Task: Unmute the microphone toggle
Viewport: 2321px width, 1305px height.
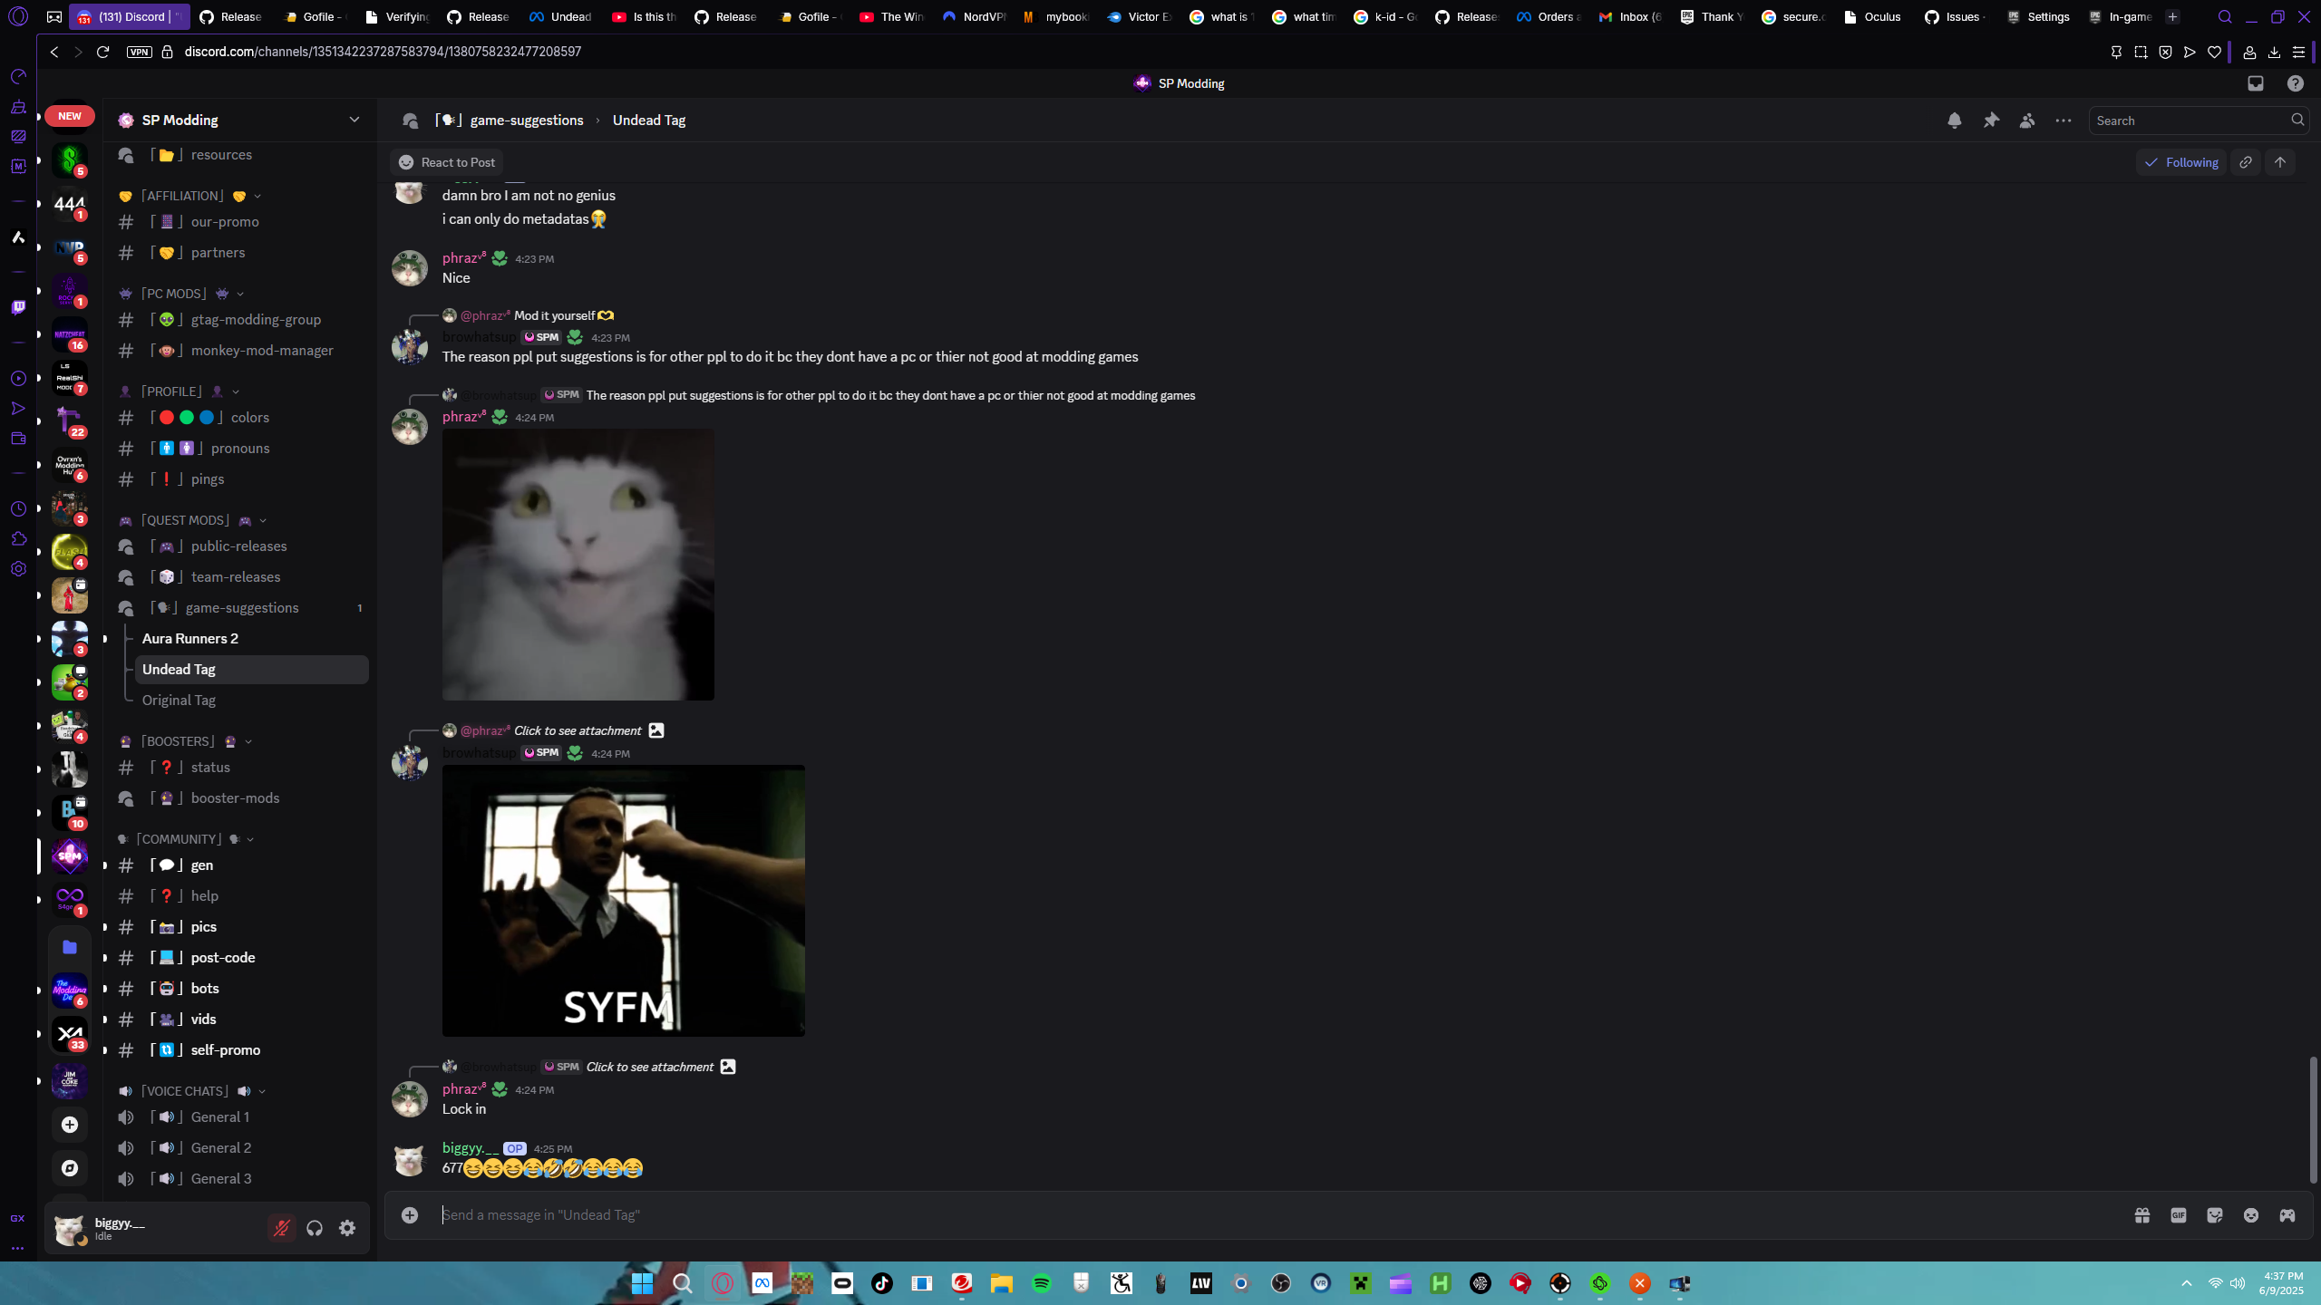Action: [x=282, y=1228]
